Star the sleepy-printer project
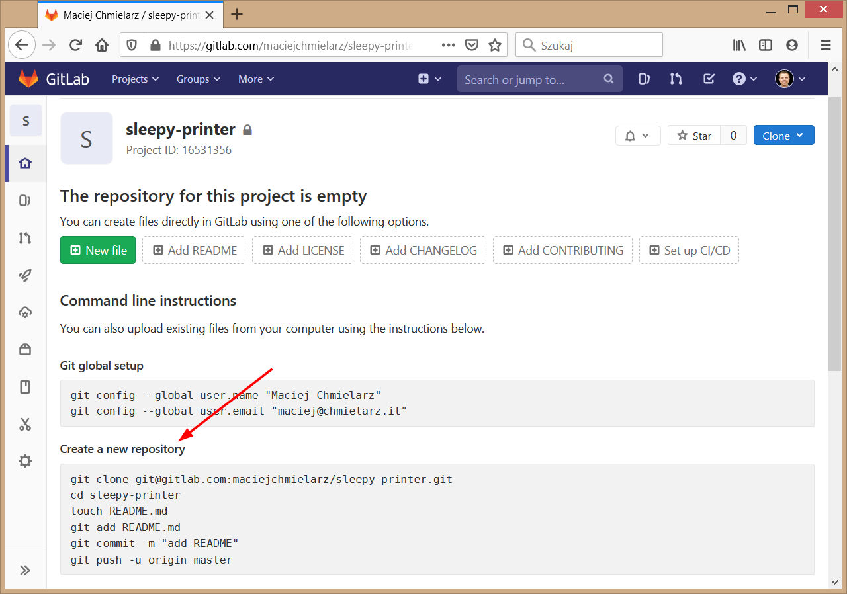Screen dimensions: 847x594 pyautogui.click(x=694, y=136)
